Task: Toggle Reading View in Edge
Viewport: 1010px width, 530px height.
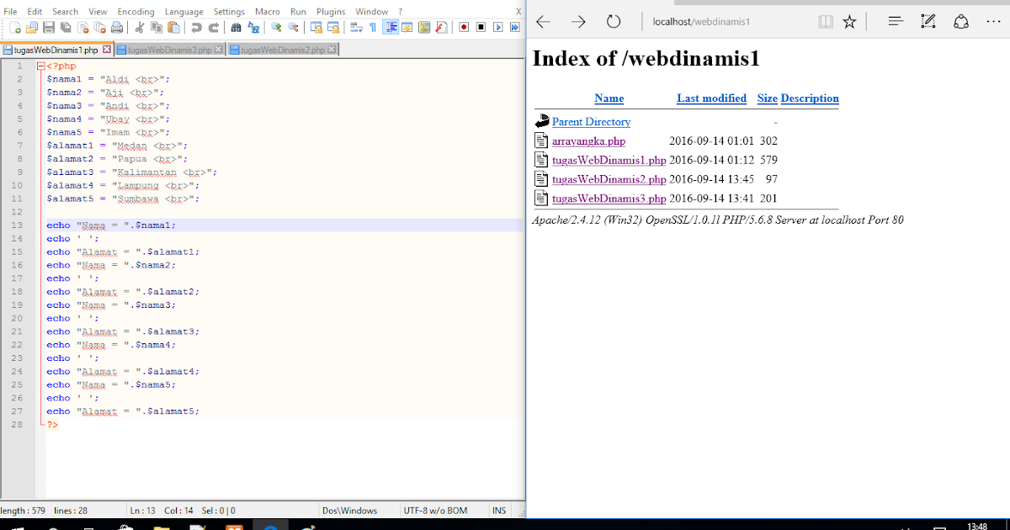Action: (x=826, y=22)
